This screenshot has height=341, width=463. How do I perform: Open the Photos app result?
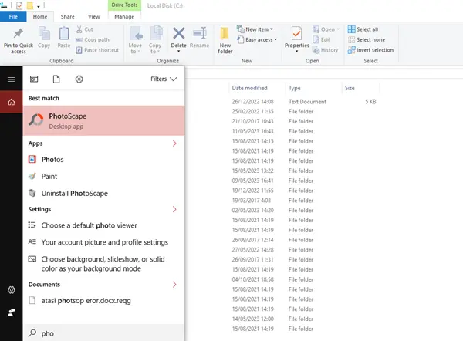pyautogui.click(x=103, y=160)
